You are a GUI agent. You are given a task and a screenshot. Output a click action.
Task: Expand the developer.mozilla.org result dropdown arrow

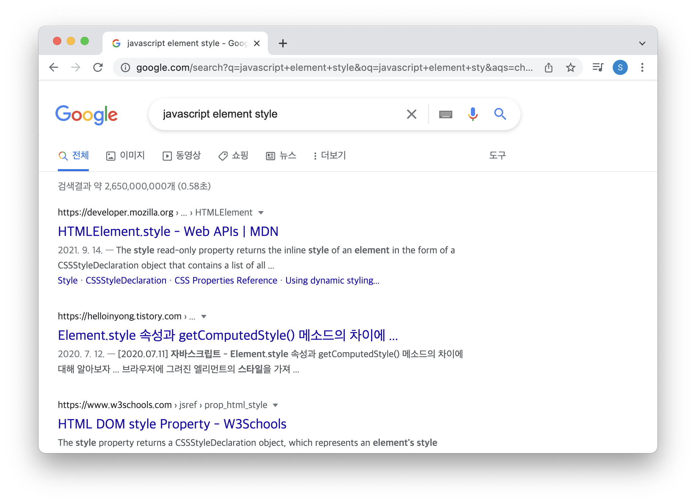(x=261, y=213)
